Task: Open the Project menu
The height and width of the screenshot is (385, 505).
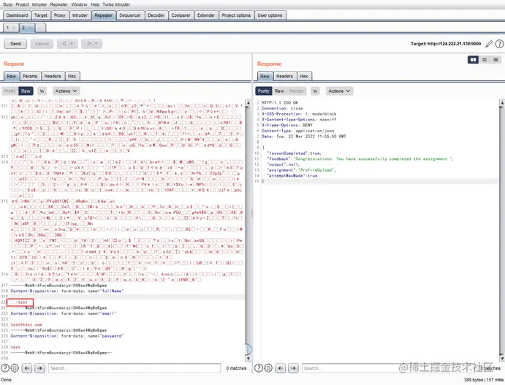Action: click(22, 4)
